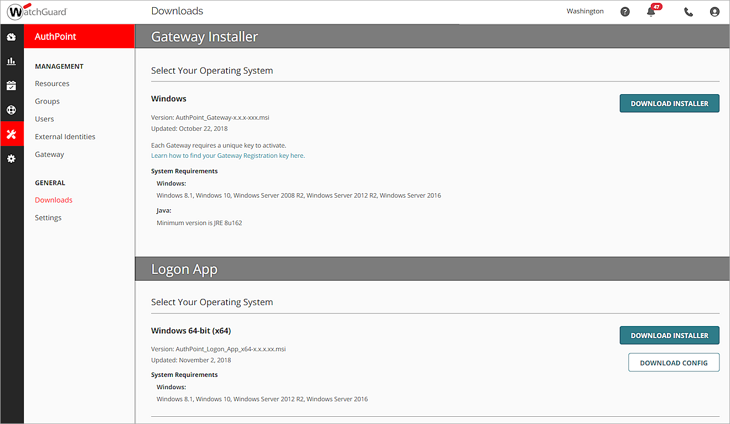Viewport: 730px width, 424px height.
Task: Click the help question mark icon
Action: pos(625,12)
